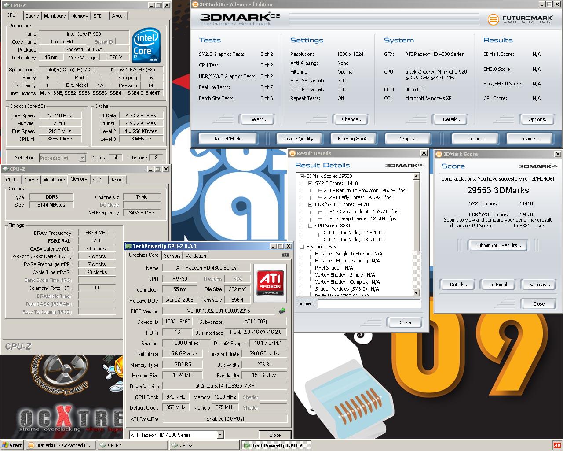563x451 pixels.
Task: Open system Details in 3DMark06 main window
Action: tap(452, 119)
